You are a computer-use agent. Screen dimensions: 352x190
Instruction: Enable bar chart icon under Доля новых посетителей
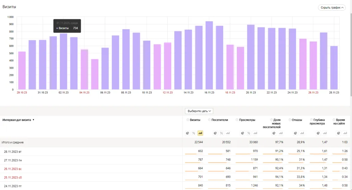[x=280, y=133]
